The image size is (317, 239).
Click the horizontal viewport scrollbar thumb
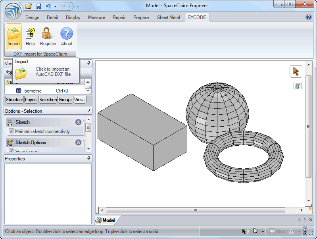195,210
